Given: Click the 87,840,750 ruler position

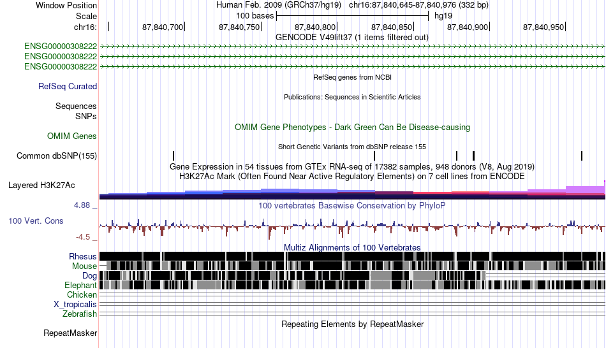Looking at the screenshot, I should point(239,27).
